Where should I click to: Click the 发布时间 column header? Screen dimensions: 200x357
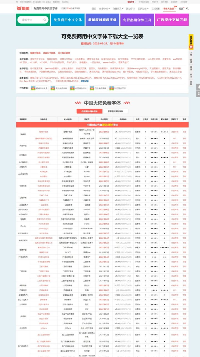[x=104, y=119]
